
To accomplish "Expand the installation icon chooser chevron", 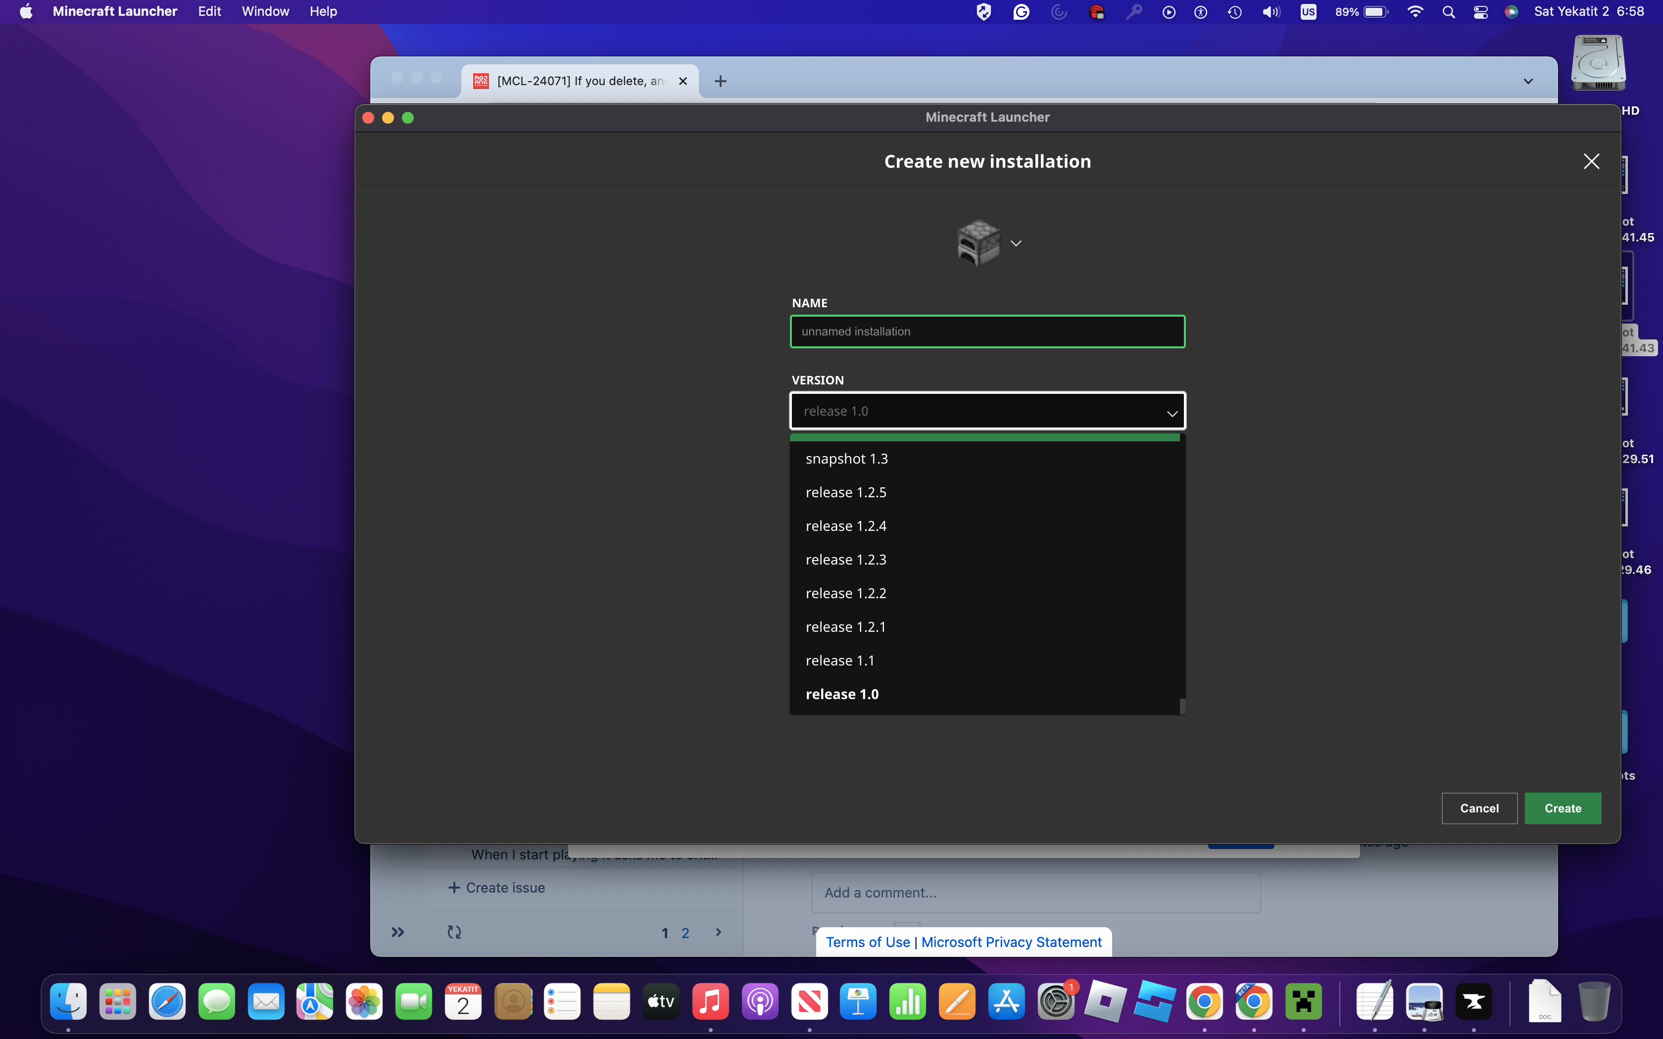I will pos(1016,243).
